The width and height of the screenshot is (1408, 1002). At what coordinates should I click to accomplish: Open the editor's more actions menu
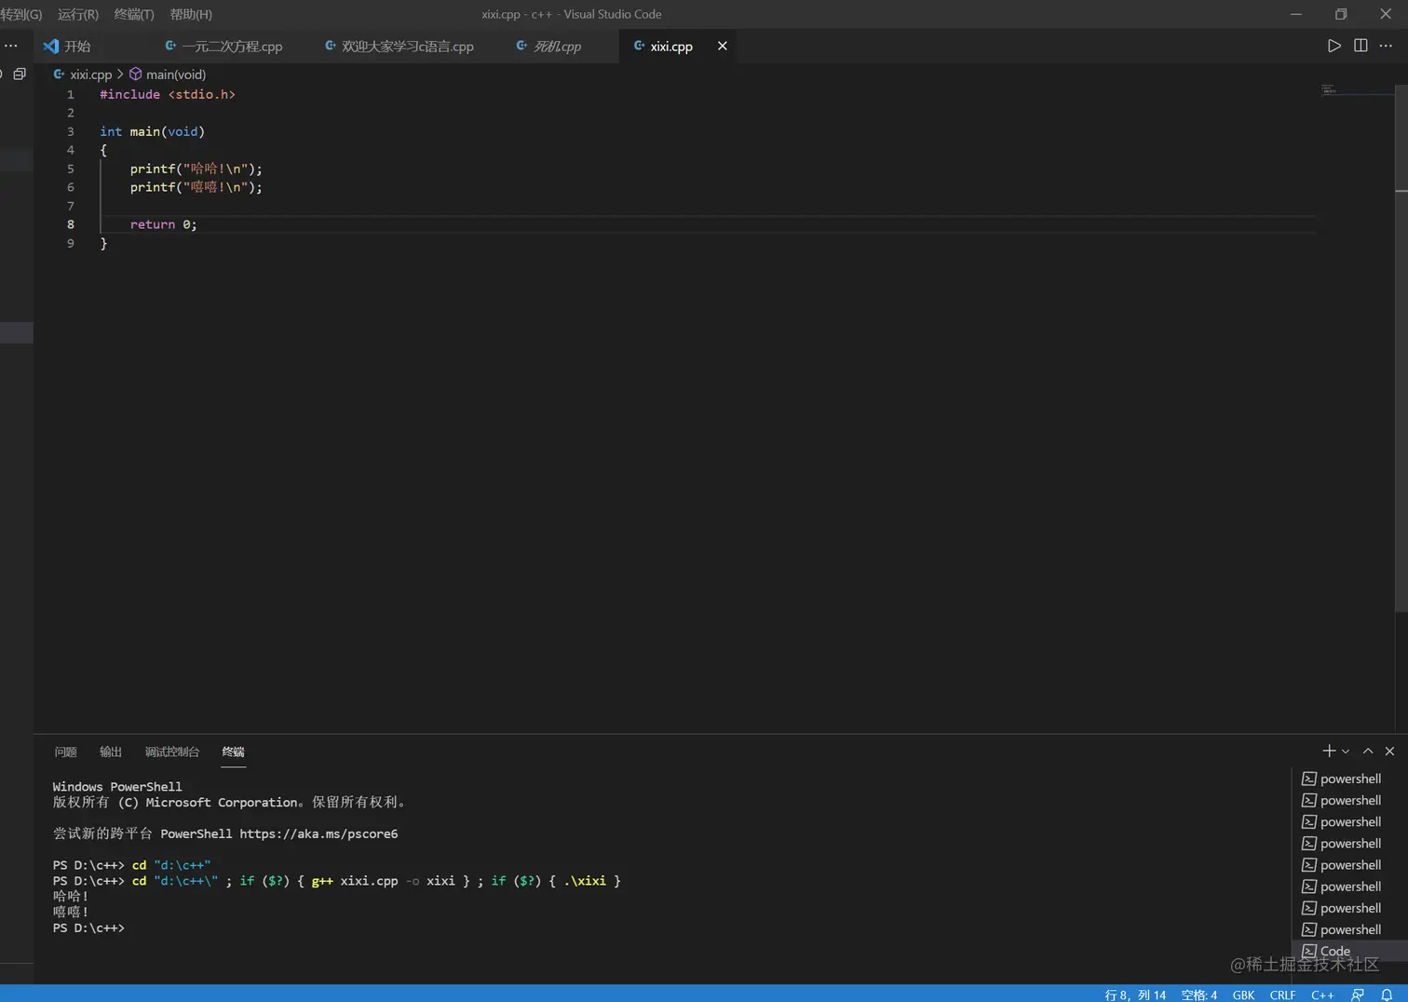pyautogui.click(x=1386, y=46)
